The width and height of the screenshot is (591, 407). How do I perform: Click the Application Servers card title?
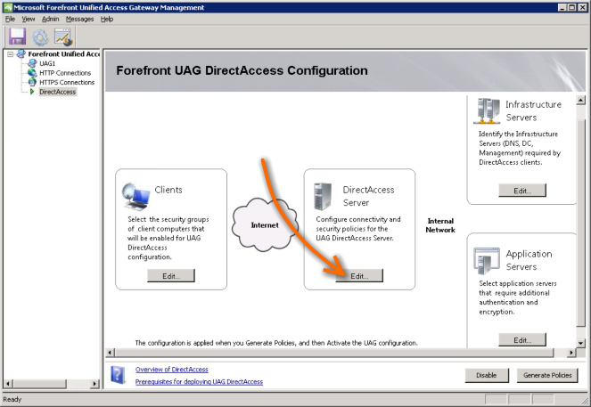[529, 260]
